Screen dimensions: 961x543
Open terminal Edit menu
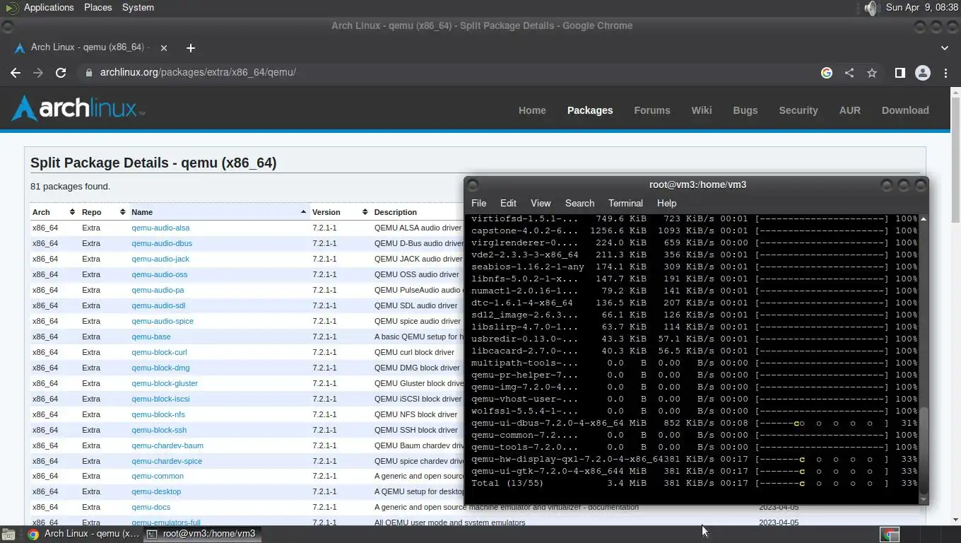[508, 203]
